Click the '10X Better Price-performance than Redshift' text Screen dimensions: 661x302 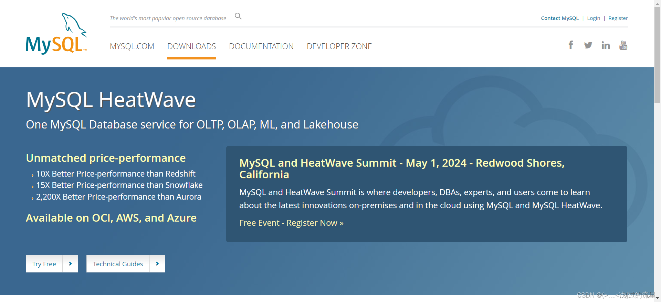tap(116, 174)
